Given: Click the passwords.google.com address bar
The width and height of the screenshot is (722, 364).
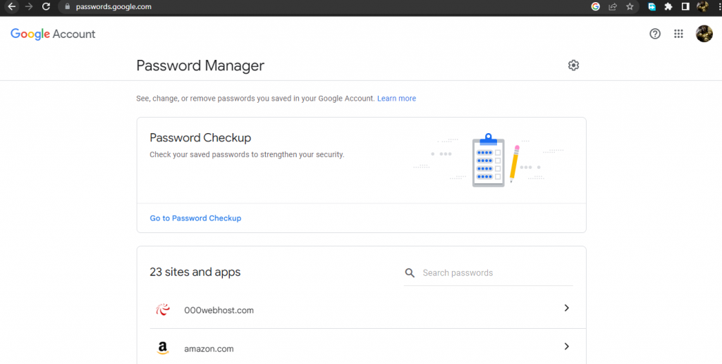Looking at the screenshot, I should point(322,7).
